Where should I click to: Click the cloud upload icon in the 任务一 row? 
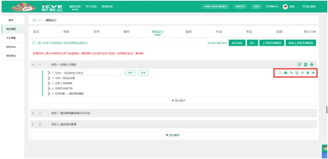pyautogui.click(x=285, y=73)
